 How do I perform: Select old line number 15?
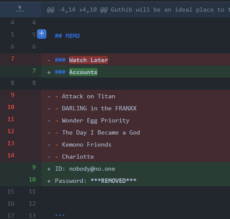click(x=11, y=191)
